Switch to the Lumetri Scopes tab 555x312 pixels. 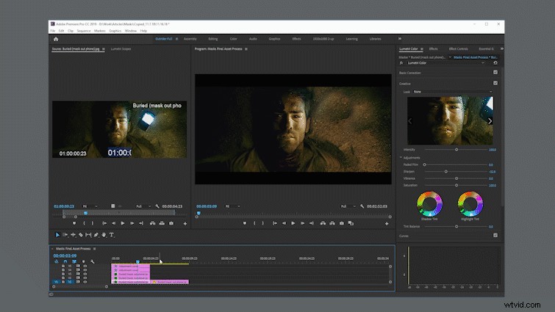tap(121, 48)
